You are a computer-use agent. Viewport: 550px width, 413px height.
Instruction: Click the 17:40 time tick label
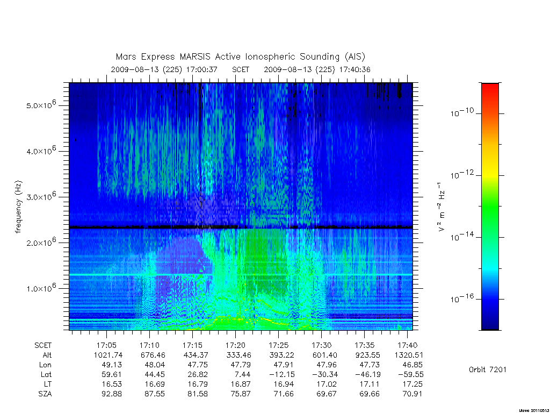pyautogui.click(x=407, y=345)
